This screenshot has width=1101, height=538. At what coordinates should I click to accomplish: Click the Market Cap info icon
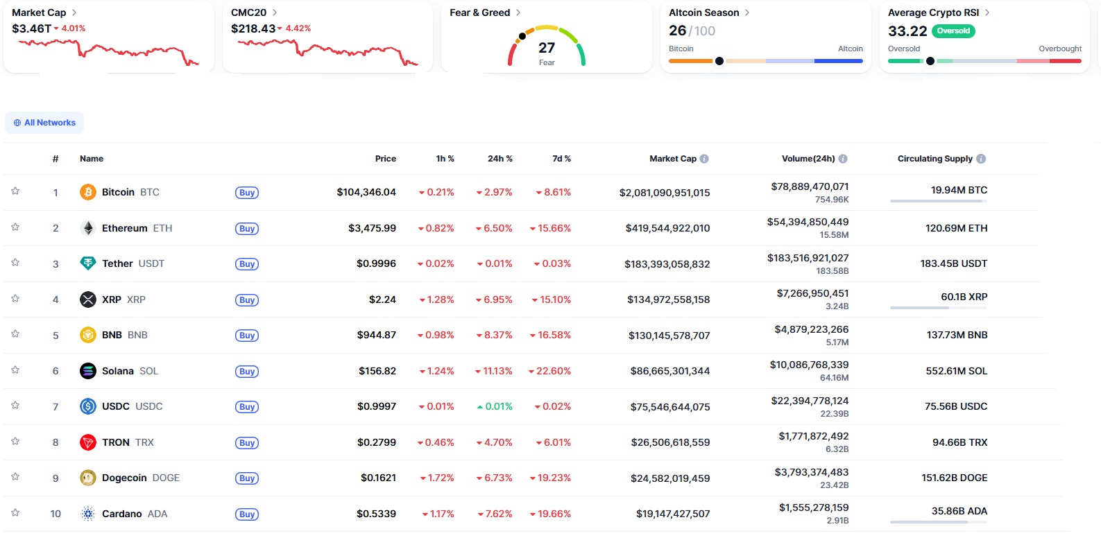coord(704,159)
